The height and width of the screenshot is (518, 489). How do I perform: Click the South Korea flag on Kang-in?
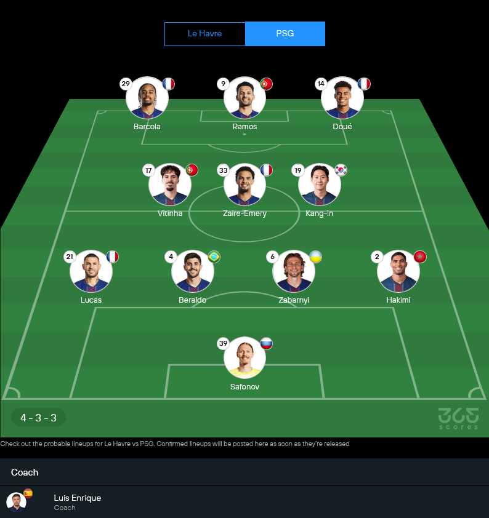(x=341, y=170)
